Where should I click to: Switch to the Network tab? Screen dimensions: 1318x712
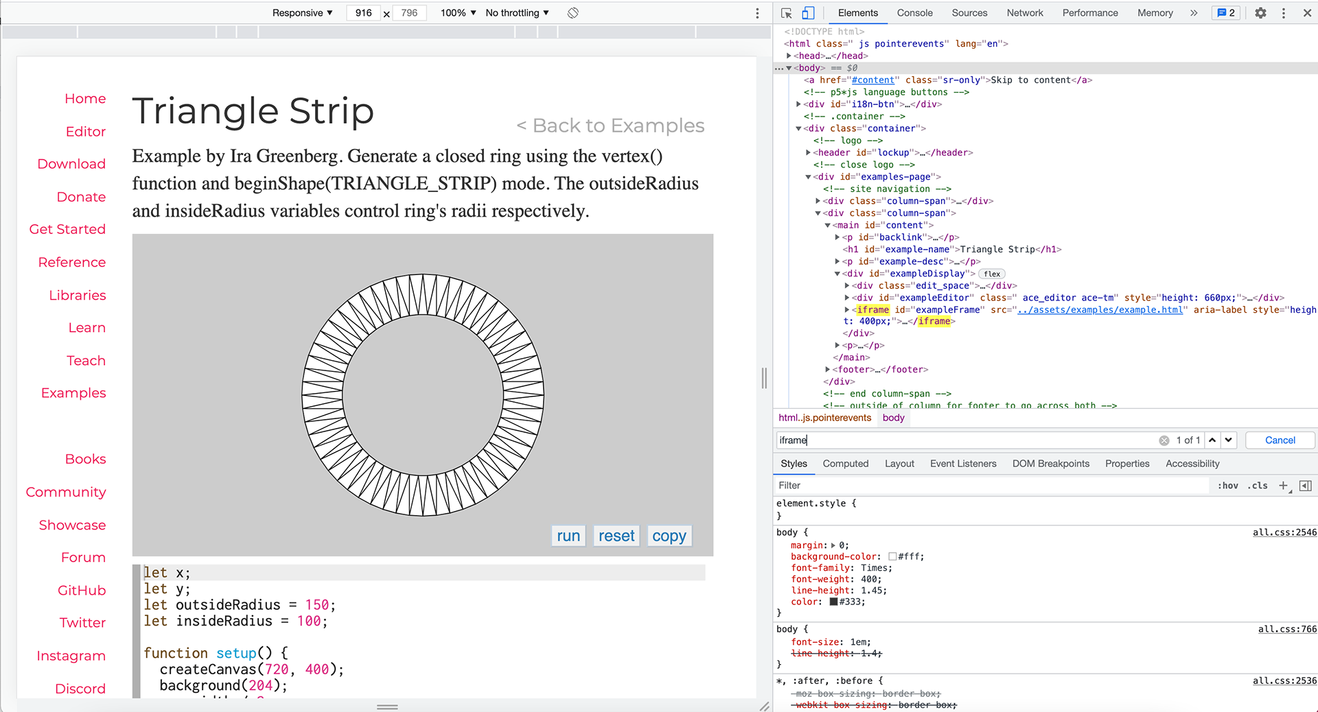point(1025,13)
